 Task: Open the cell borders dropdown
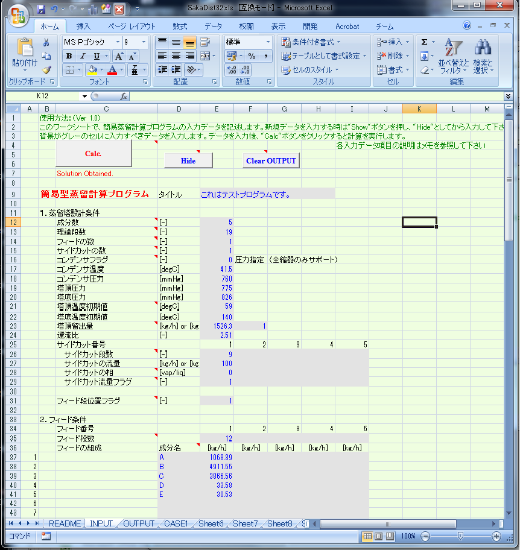(79, 70)
